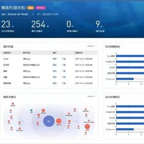Viewport: 144px width, 144px height.
Task: Click the large orange bubble beside the blue bubble
Action: 59,121
